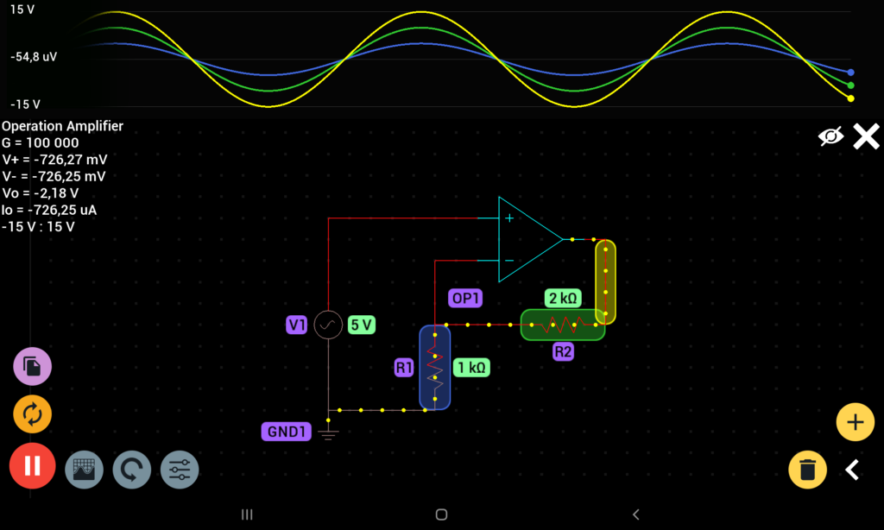Select the op-amp triangle symbol
The width and height of the screenshot is (884, 530).
click(x=527, y=239)
